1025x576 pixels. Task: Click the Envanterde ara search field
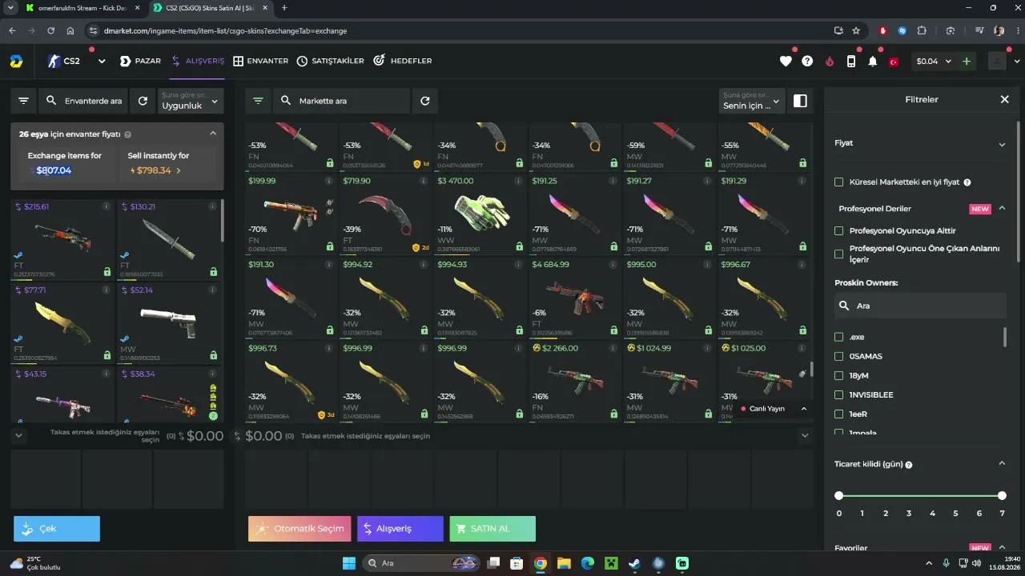(x=84, y=101)
